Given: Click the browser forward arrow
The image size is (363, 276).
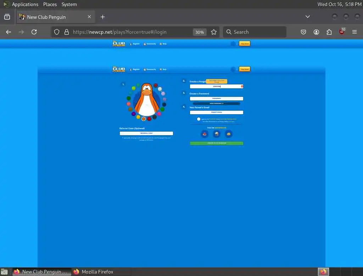Looking at the screenshot, I should (21, 32).
